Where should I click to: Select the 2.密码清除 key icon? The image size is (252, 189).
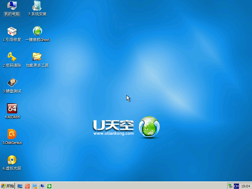12,57
